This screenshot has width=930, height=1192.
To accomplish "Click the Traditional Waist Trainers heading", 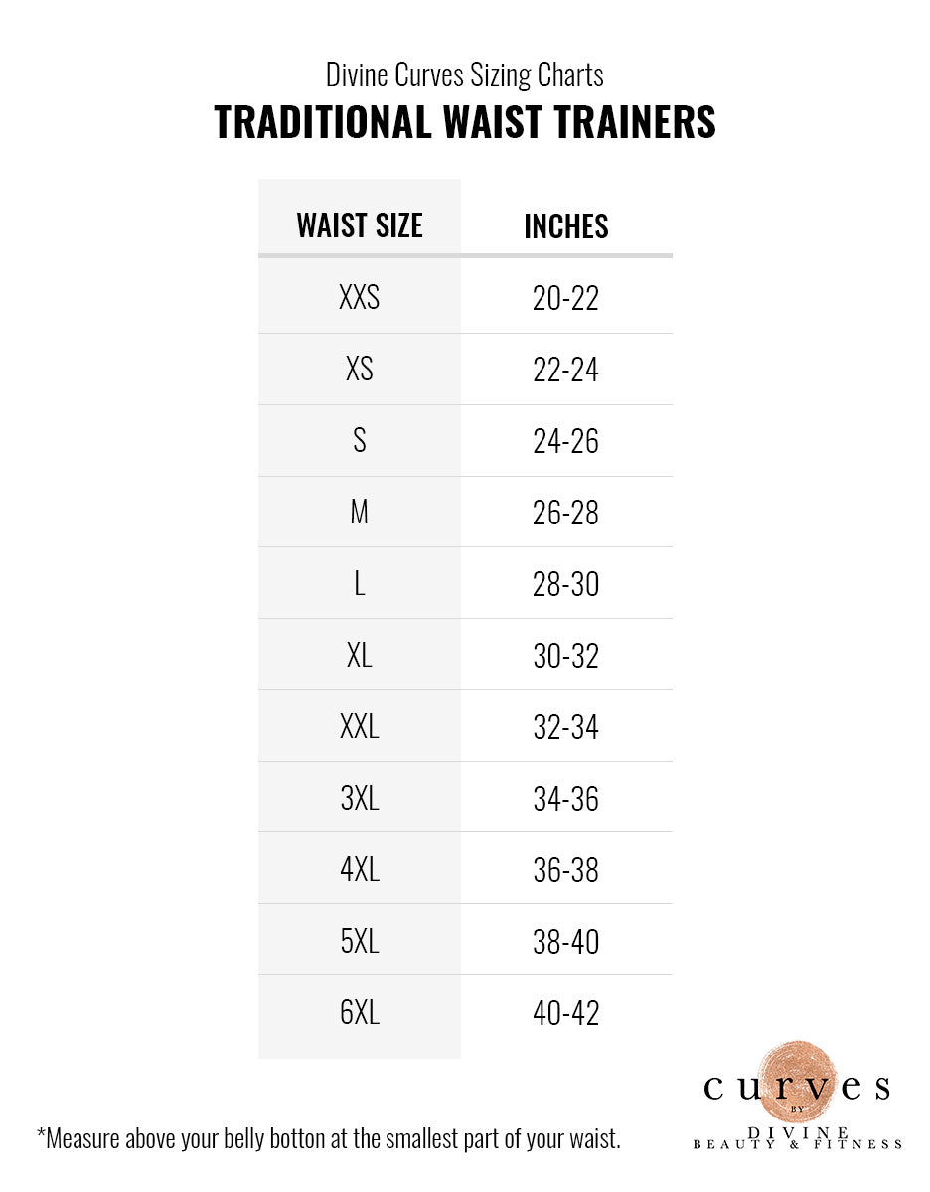I will point(465,123).
